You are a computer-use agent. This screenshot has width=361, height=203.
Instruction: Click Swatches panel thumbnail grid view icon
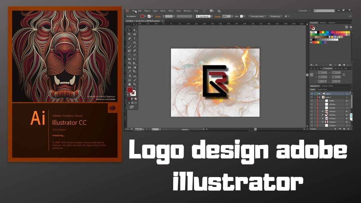(351, 27)
